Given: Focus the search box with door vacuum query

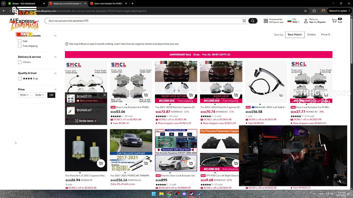Looking at the screenshot, I should click(143, 21).
